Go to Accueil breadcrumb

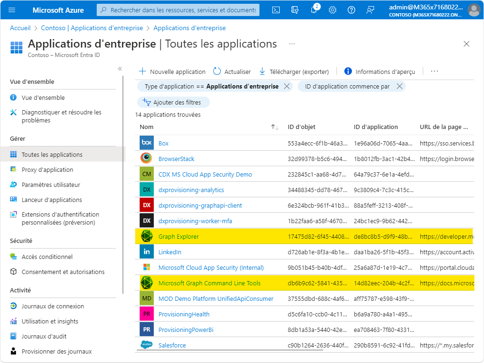click(x=20, y=28)
